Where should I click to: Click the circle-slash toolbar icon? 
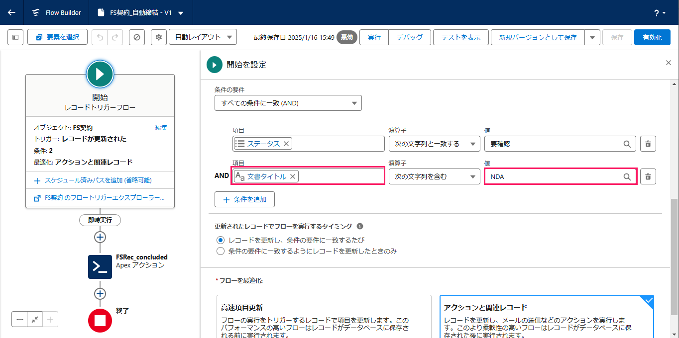pyautogui.click(x=137, y=37)
